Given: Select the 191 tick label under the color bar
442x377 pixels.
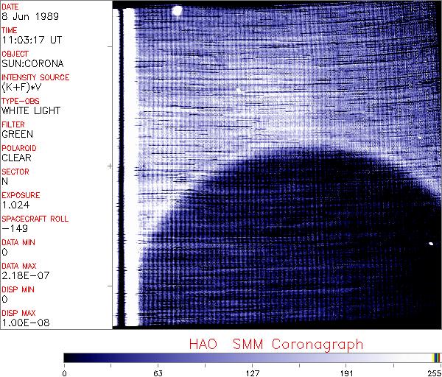Looking at the screenshot, I should [x=346, y=372].
